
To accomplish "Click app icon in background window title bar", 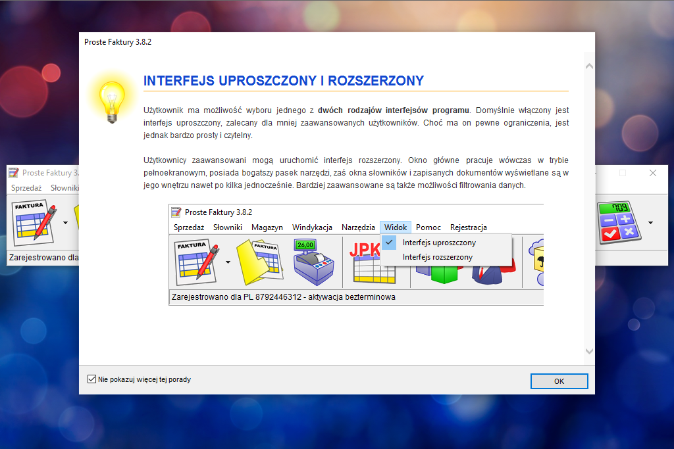I will click(14, 172).
